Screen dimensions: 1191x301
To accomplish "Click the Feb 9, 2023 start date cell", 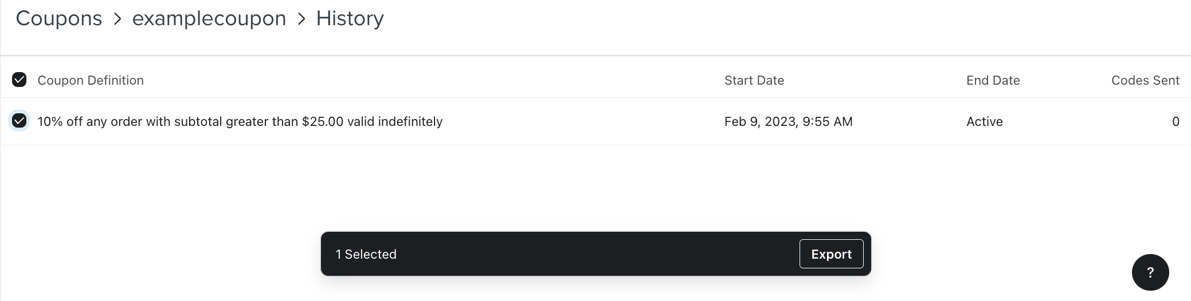I will tap(788, 121).
